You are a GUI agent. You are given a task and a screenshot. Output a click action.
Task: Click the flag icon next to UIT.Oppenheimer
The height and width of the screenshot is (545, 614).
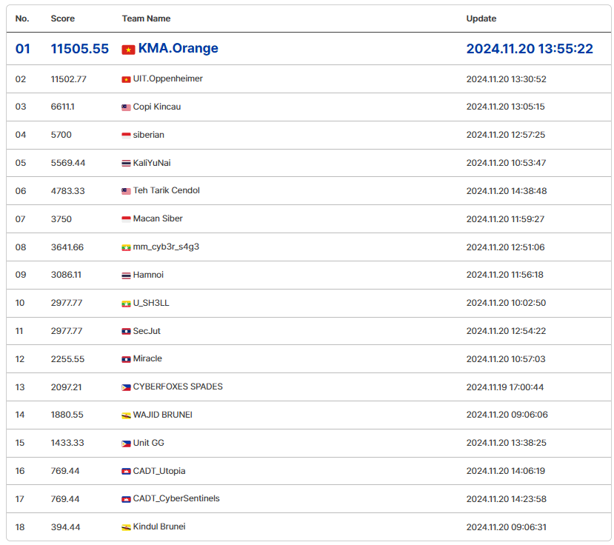pos(126,80)
